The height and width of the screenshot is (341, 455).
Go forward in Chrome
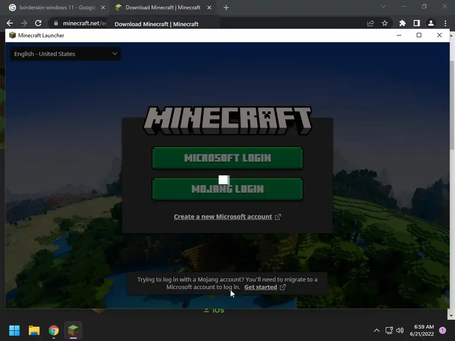click(x=24, y=23)
